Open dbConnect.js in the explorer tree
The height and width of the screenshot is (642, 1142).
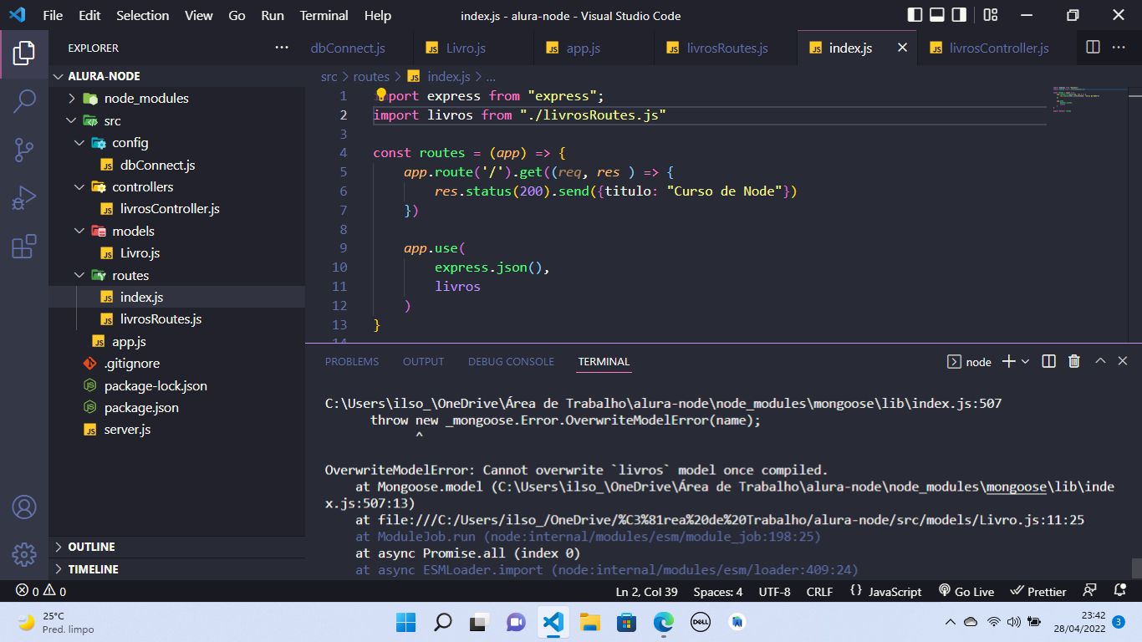click(157, 165)
